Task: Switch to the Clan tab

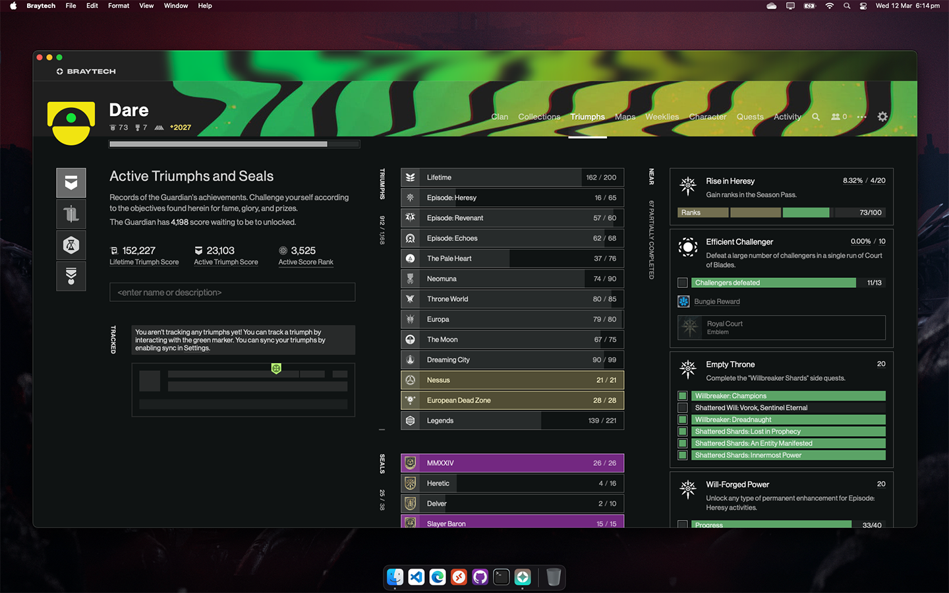Action: [x=500, y=117]
